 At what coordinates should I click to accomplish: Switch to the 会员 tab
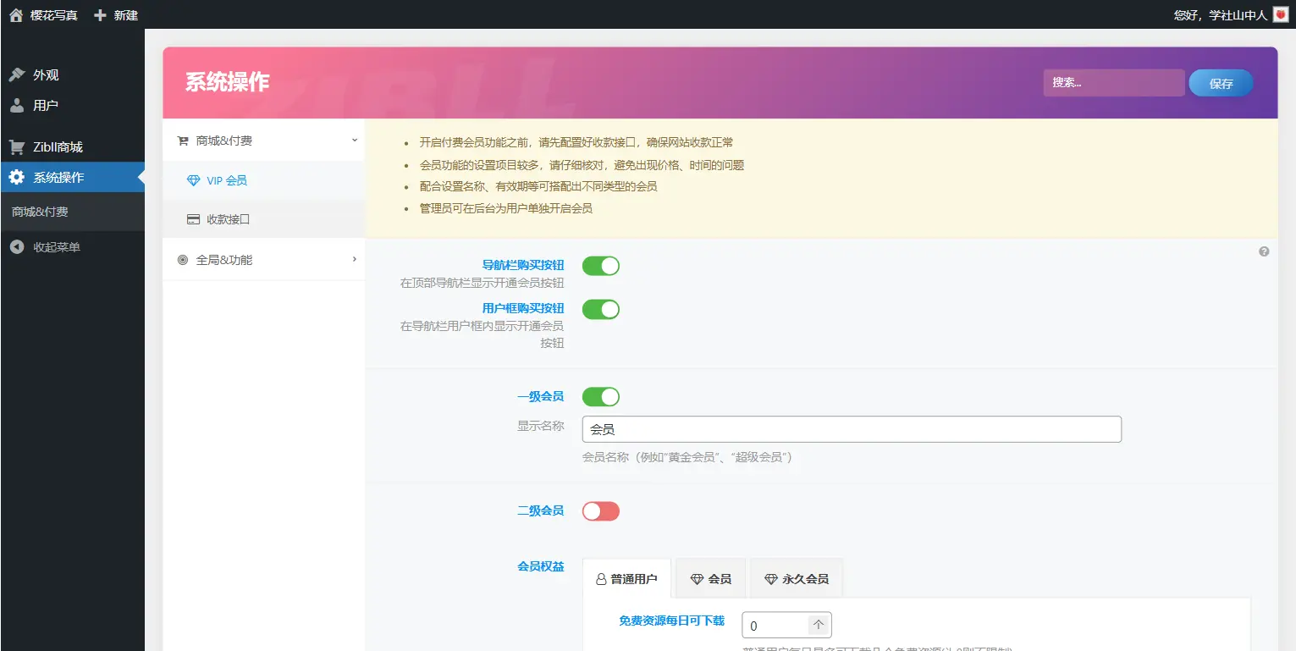[x=710, y=578]
